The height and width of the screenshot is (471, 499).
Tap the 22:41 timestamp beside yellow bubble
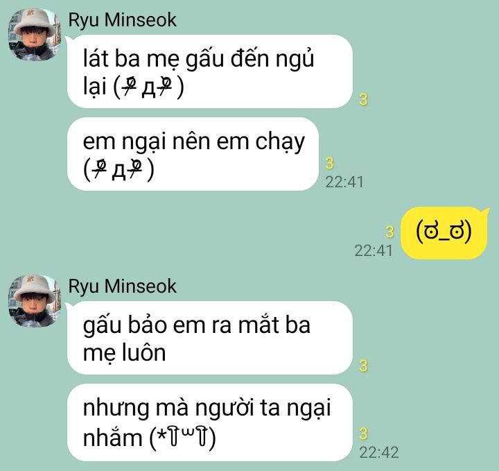click(x=374, y=250)
